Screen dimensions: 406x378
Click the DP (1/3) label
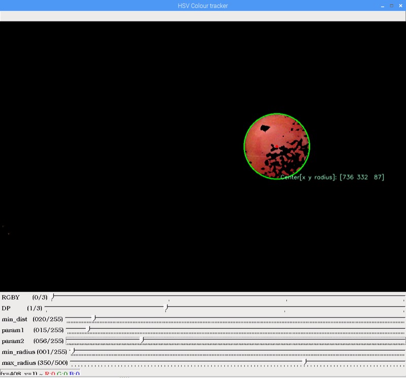[x=22, y=308]
